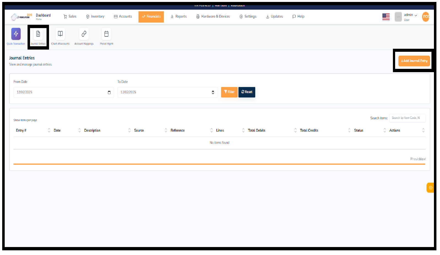Click the US flag language icon

pyautogui.click(x=386, y=17)
